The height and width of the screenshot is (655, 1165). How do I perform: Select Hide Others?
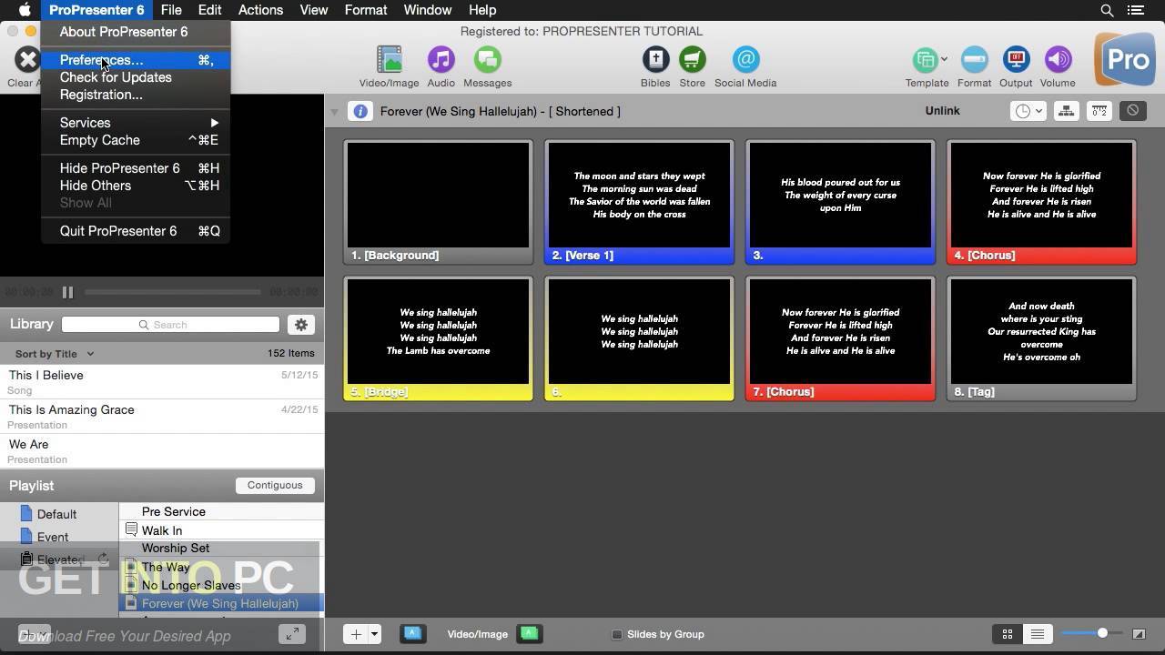tap(135, 186)
